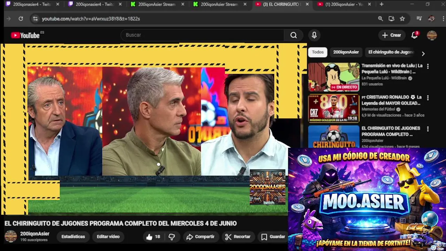The image size is (446, 251).
Task: Click the install/cast icon in address bar
Action: click(x=391, y=19)
